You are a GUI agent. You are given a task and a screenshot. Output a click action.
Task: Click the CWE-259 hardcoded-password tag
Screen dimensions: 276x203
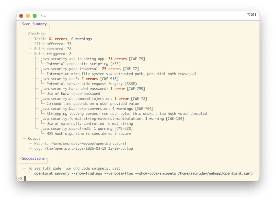[x=136, y=89]
